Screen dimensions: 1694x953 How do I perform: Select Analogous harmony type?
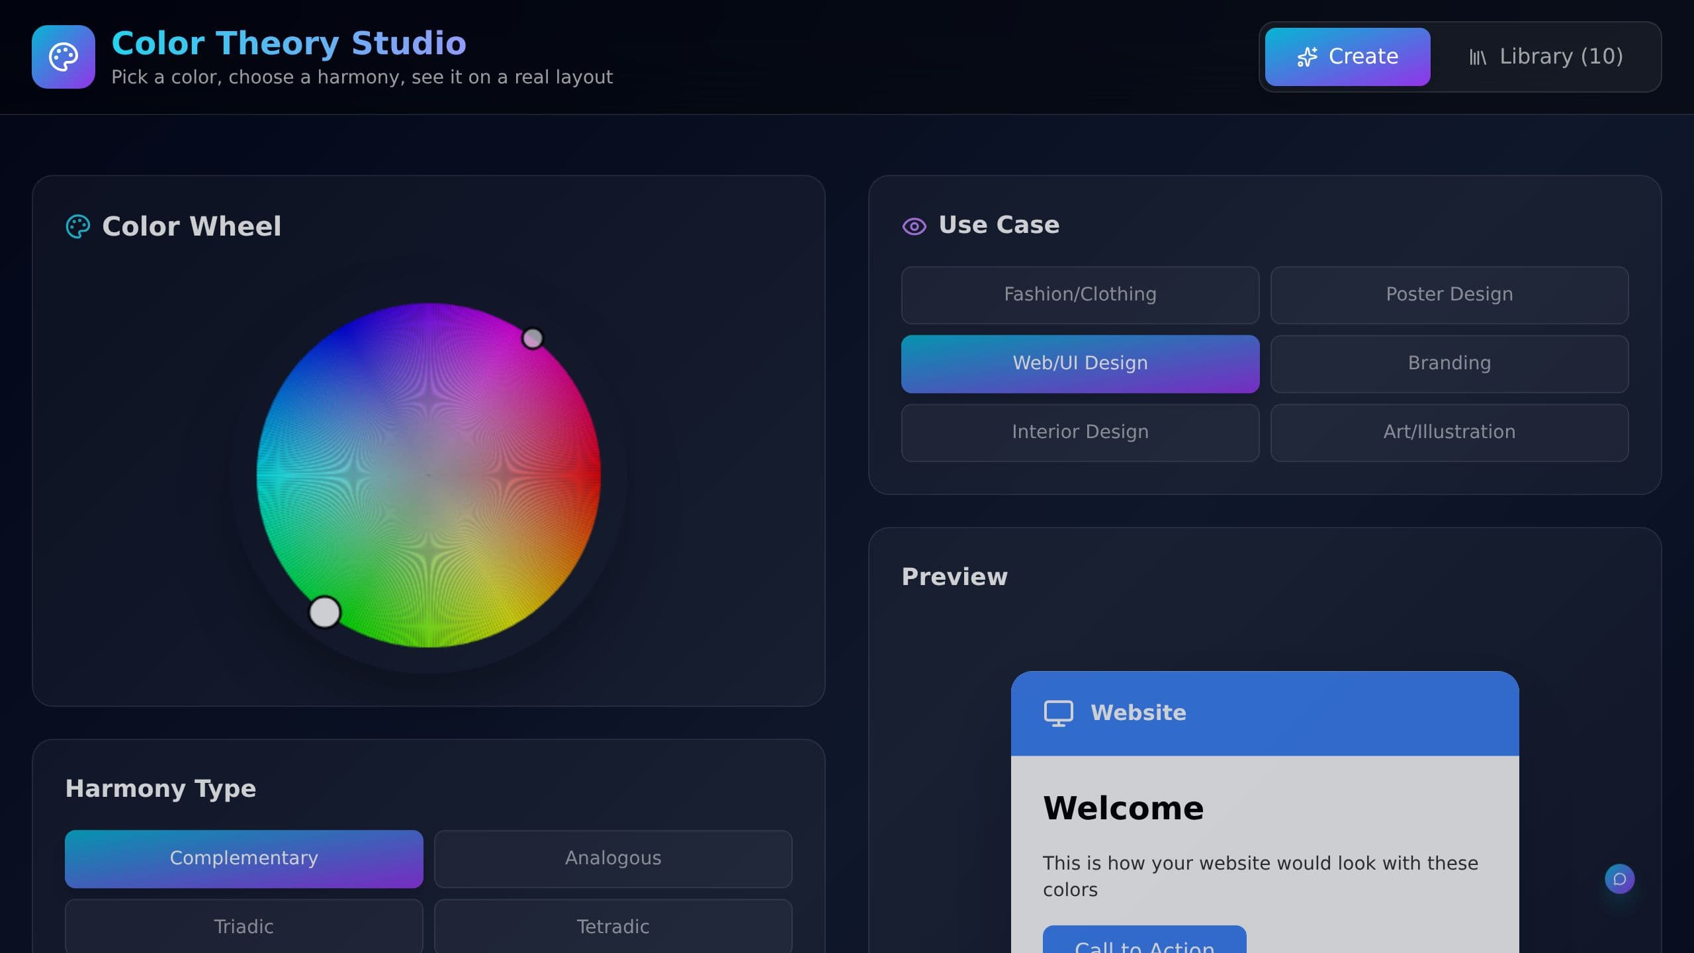613,859
